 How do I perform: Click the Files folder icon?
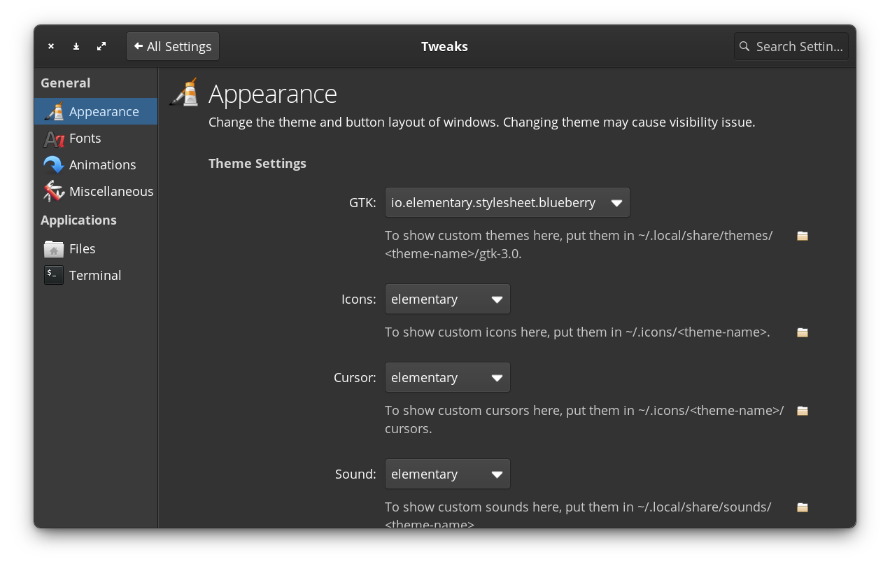(x=53, y=249)
